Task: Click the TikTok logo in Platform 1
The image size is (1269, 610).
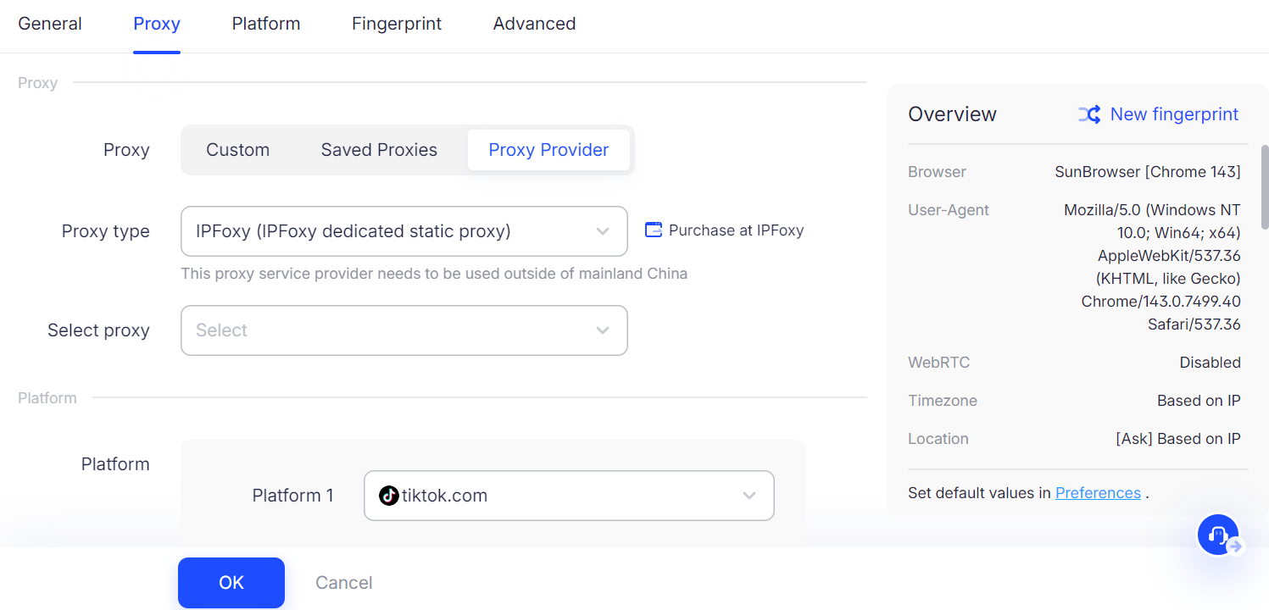Action: (388, 496)
